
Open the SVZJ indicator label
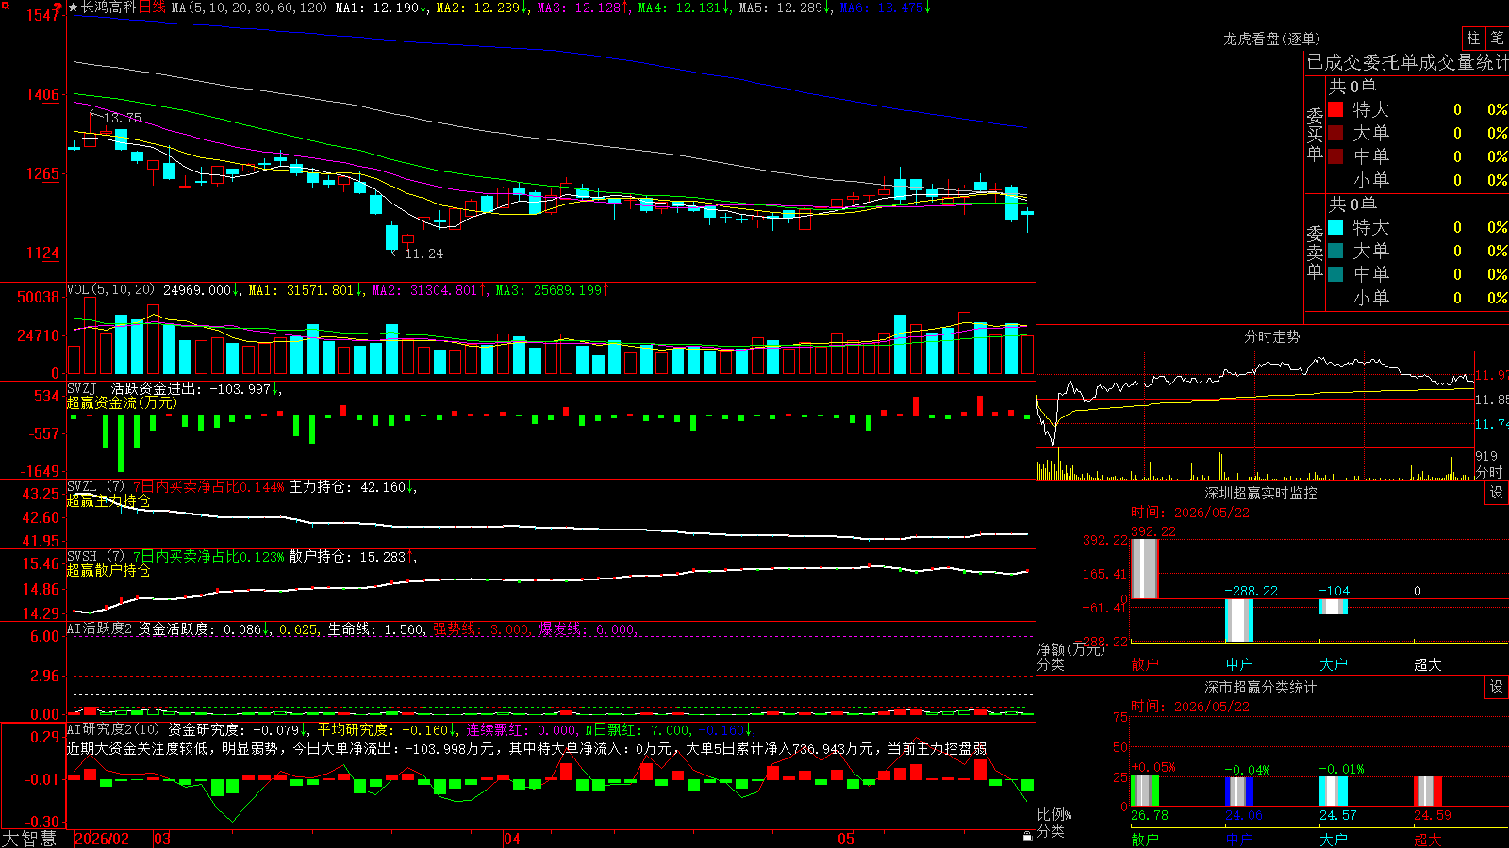[82, 388]
